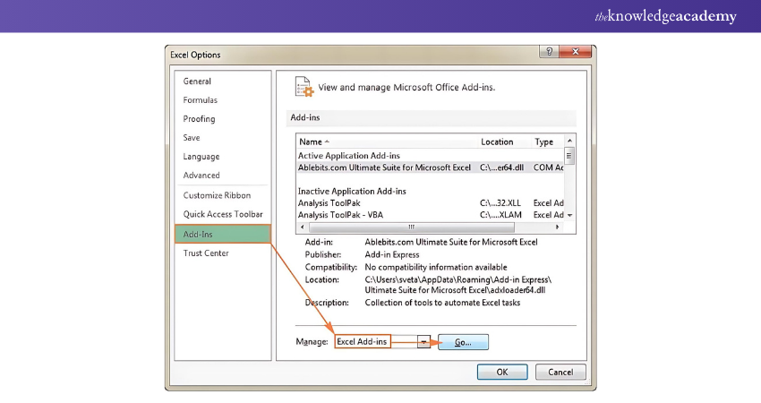Click the add-ins puzzle page icon
The image size is (761, 403).
coord(304,87)
